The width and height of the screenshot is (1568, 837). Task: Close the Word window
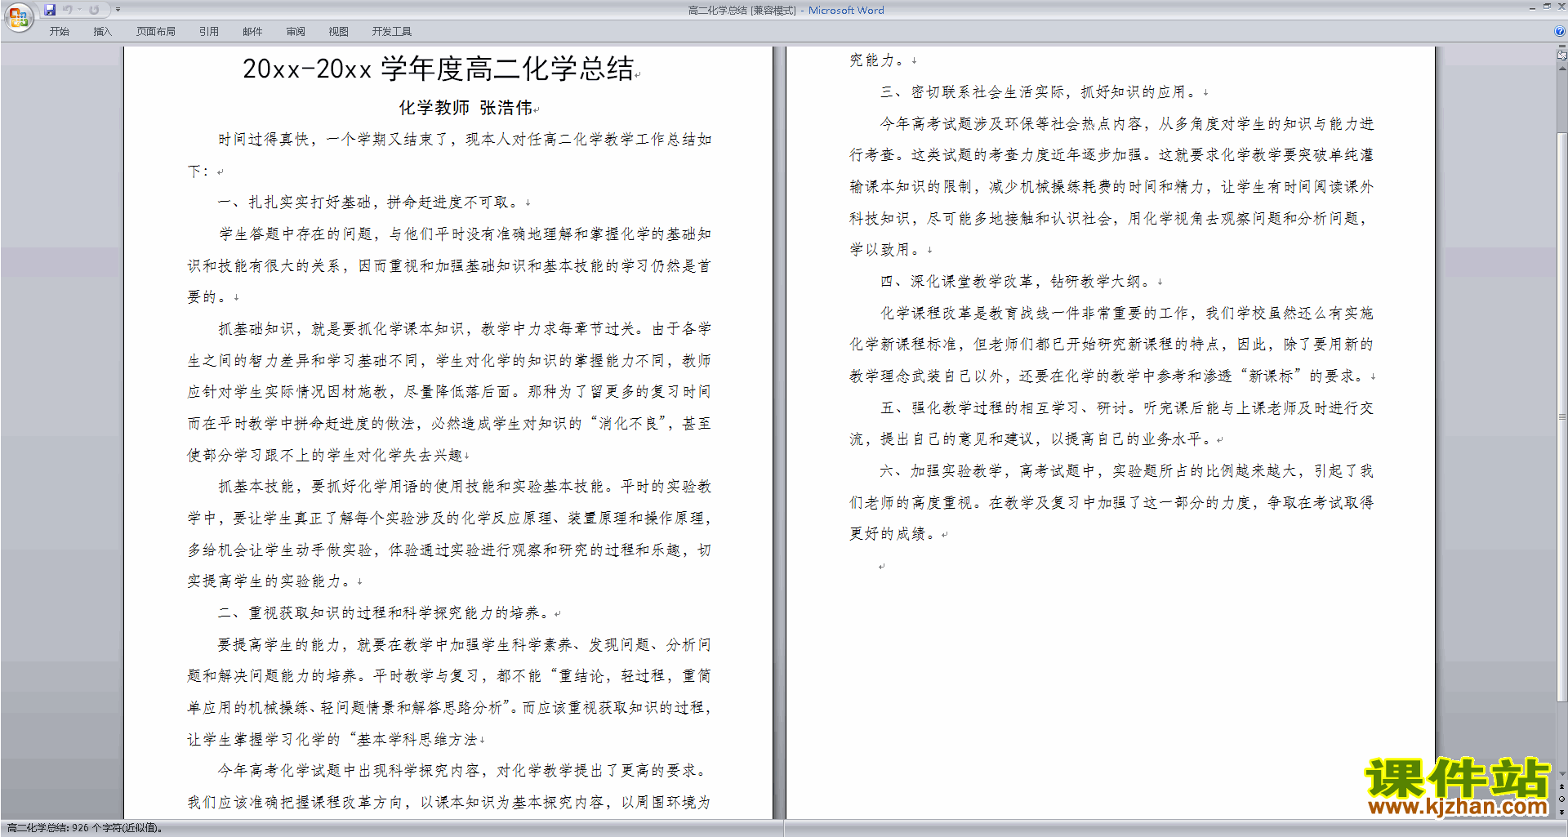pos(1561,7)
